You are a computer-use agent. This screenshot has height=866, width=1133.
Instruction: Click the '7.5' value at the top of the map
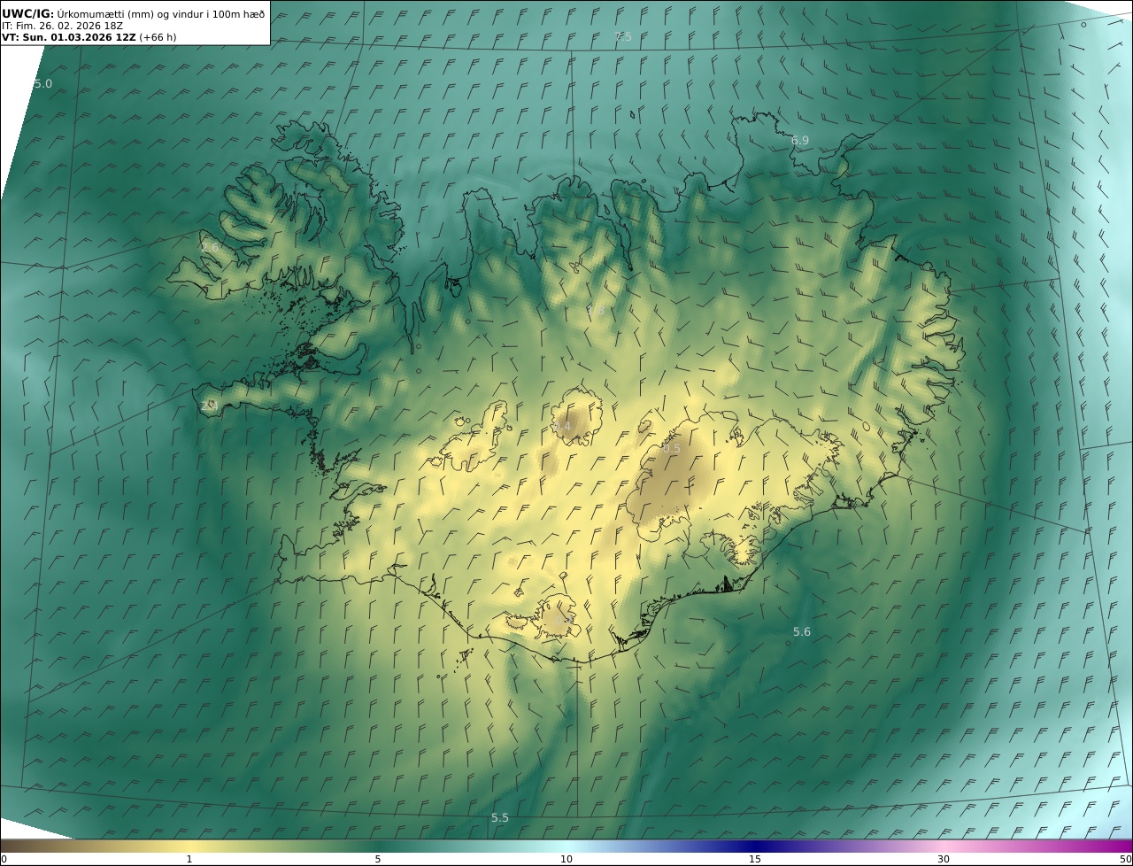[x=623, y=36]
